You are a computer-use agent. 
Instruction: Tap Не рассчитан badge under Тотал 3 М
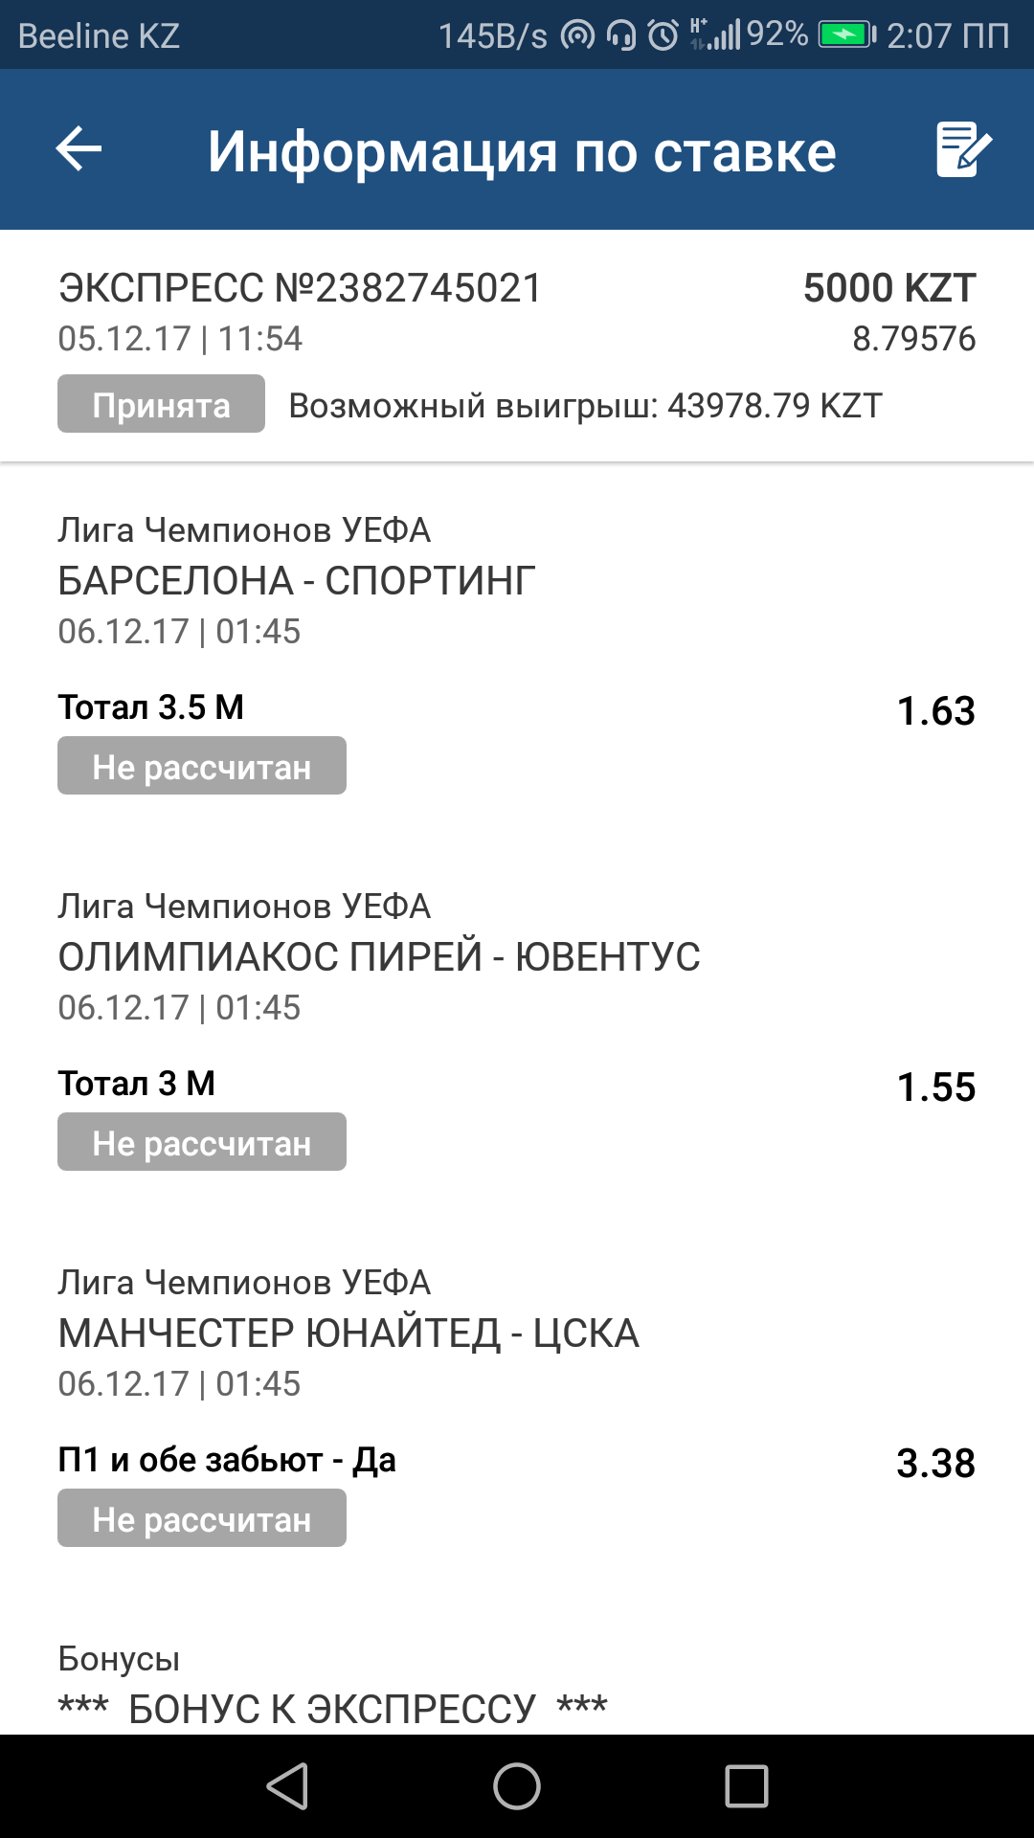tap(201, 1142)
